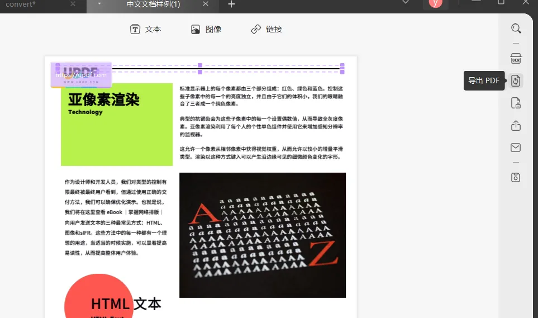Click the middle top handle of selected line
The height and width of the screenshot is (318, 538).
199,65
